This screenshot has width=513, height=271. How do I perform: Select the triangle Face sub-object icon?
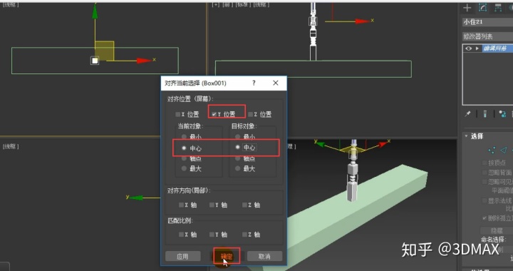tap(504, 150)
